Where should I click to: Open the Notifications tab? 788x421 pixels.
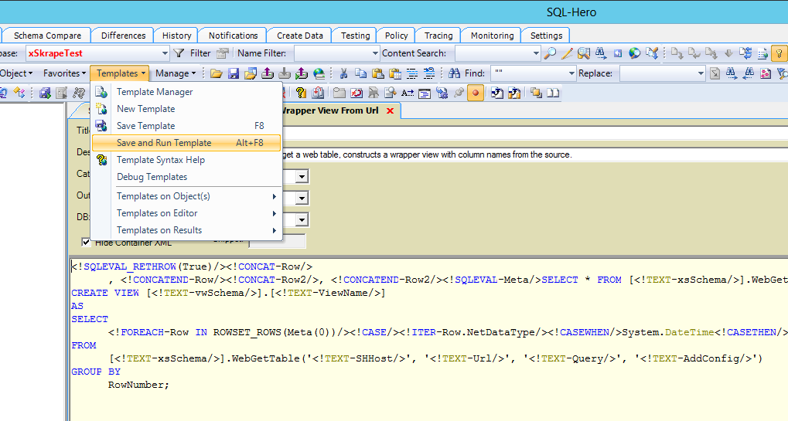[234, 36]
